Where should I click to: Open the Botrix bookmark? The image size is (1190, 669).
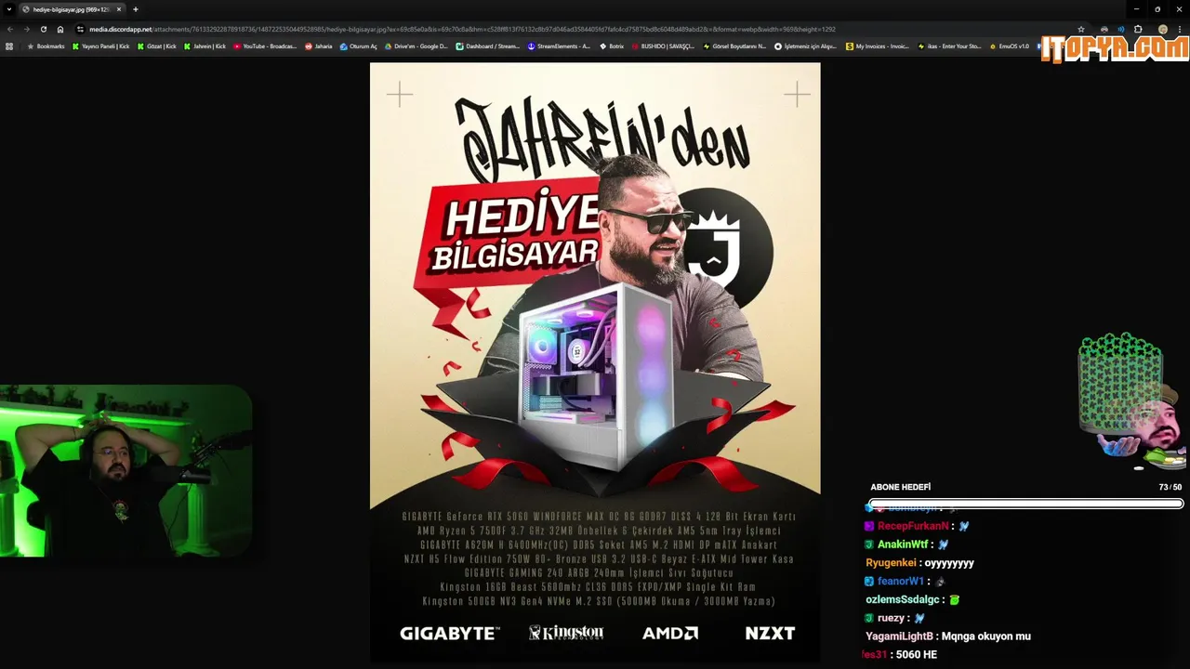point(612,46)
